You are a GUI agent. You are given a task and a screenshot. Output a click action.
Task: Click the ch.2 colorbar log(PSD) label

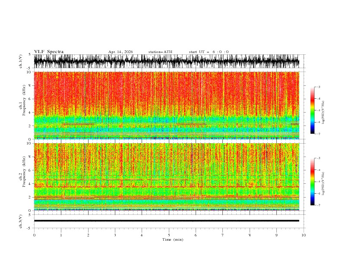coord(323,184)
